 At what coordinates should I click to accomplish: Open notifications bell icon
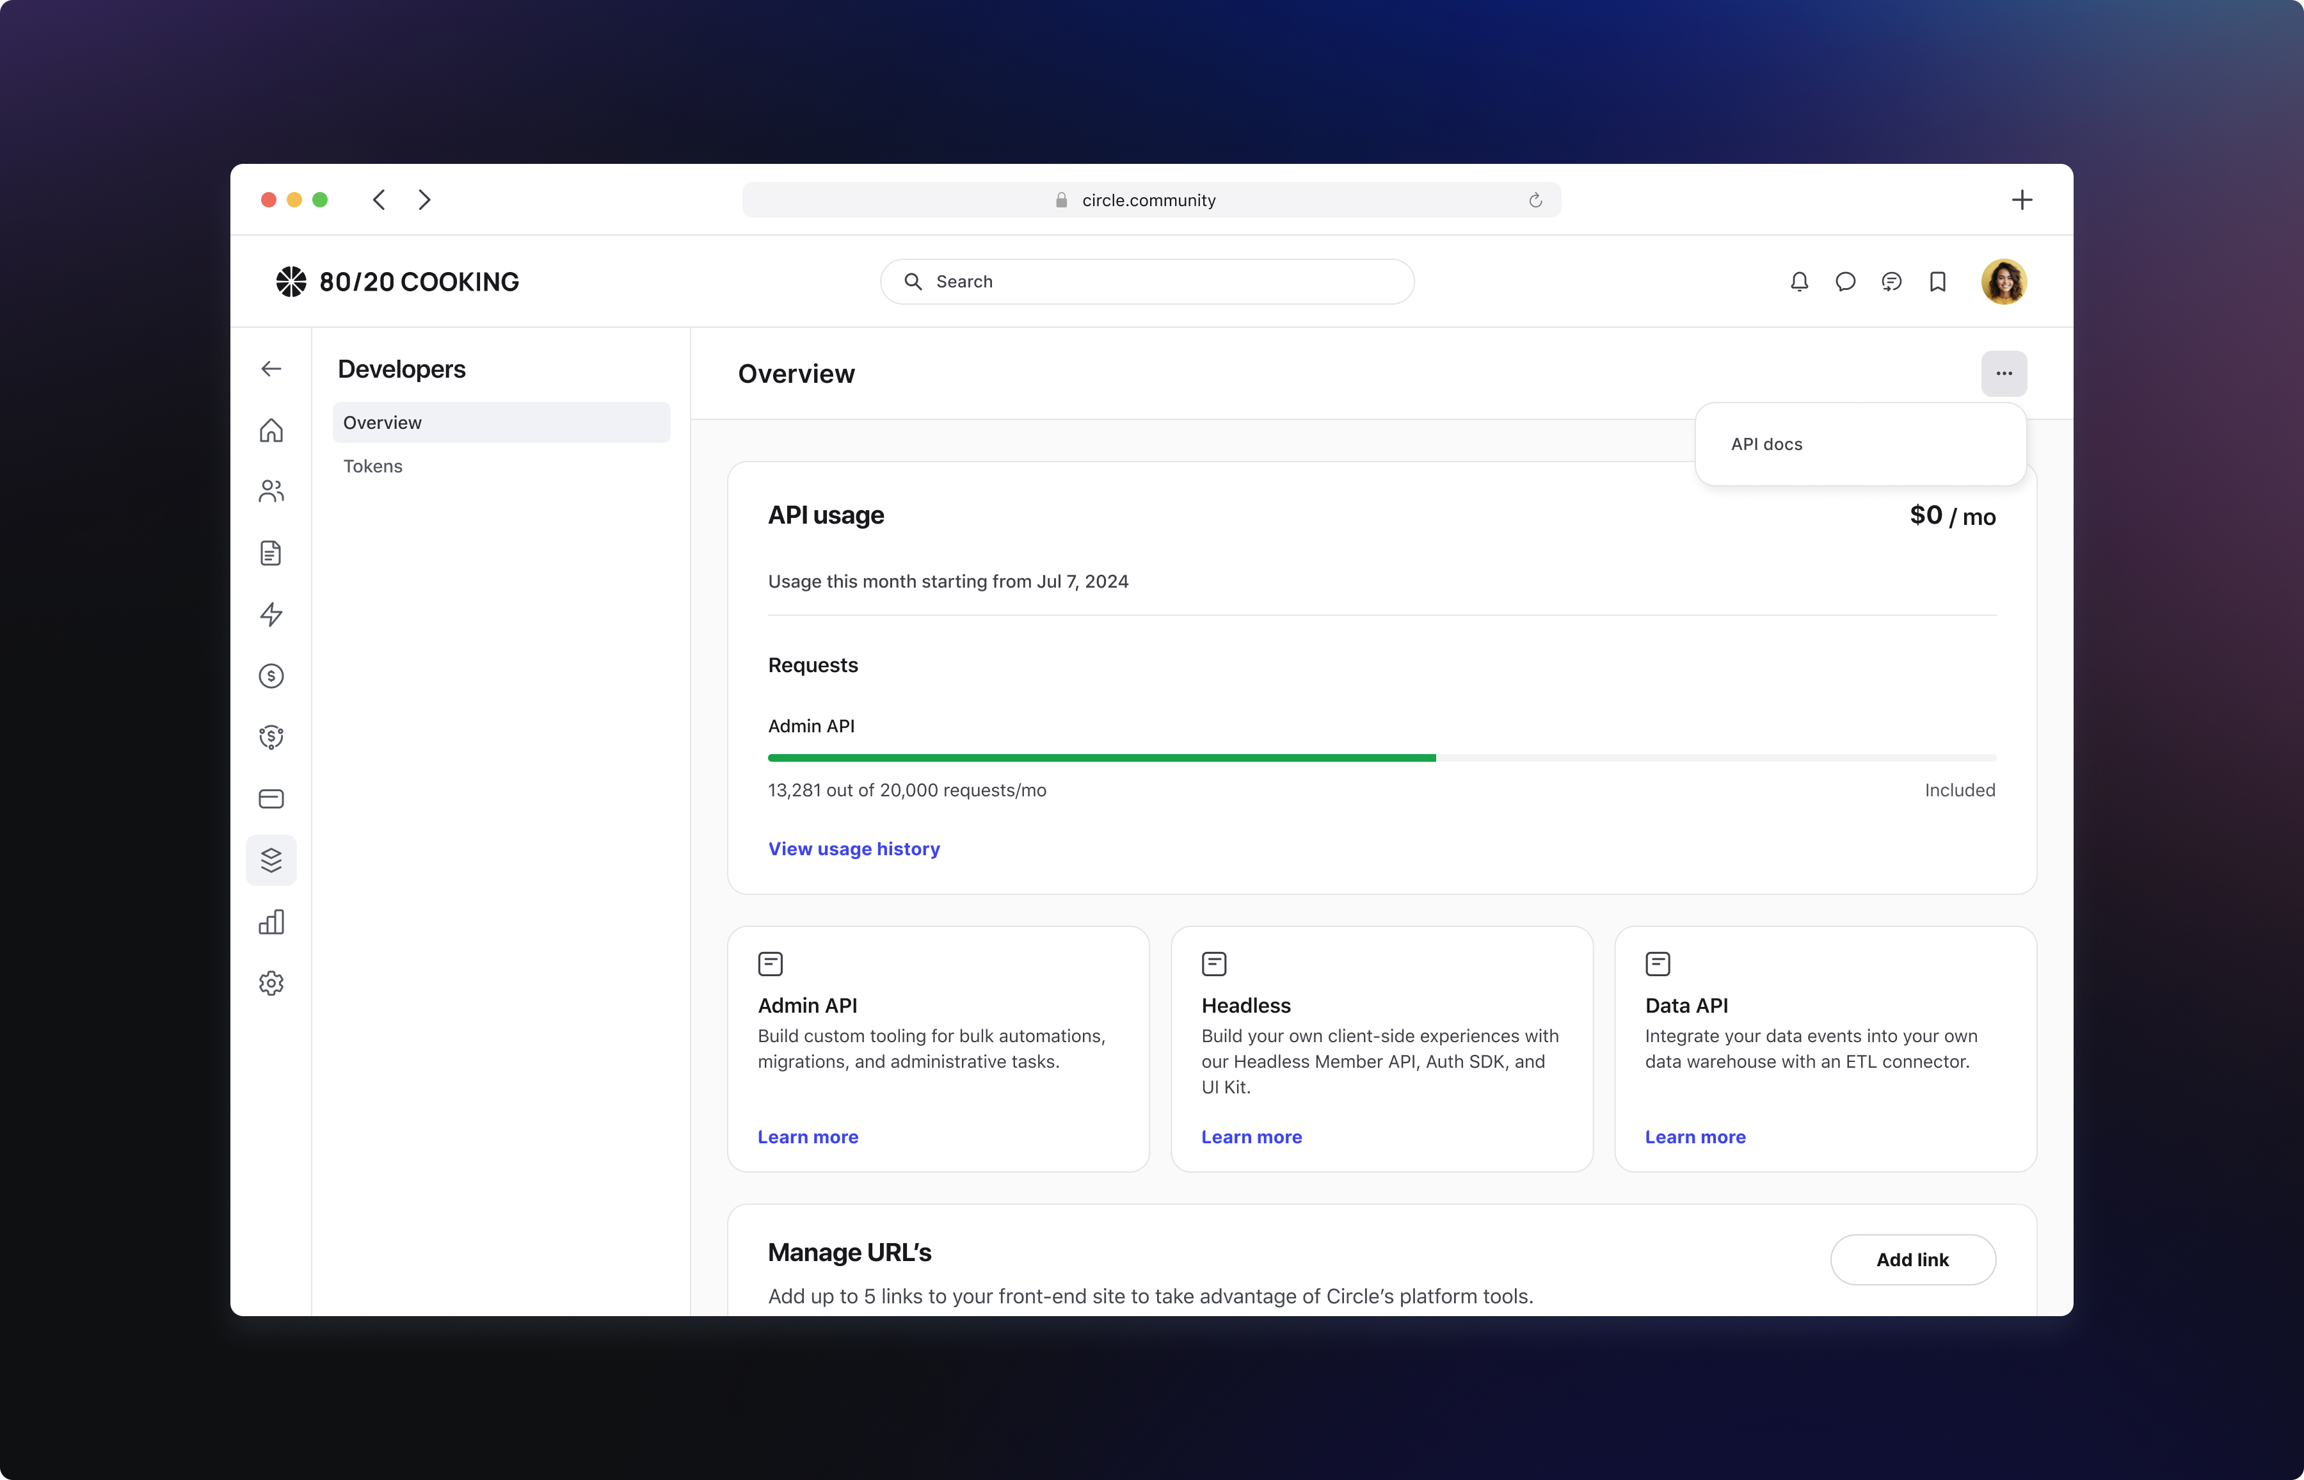click(x=1800, y=282)
